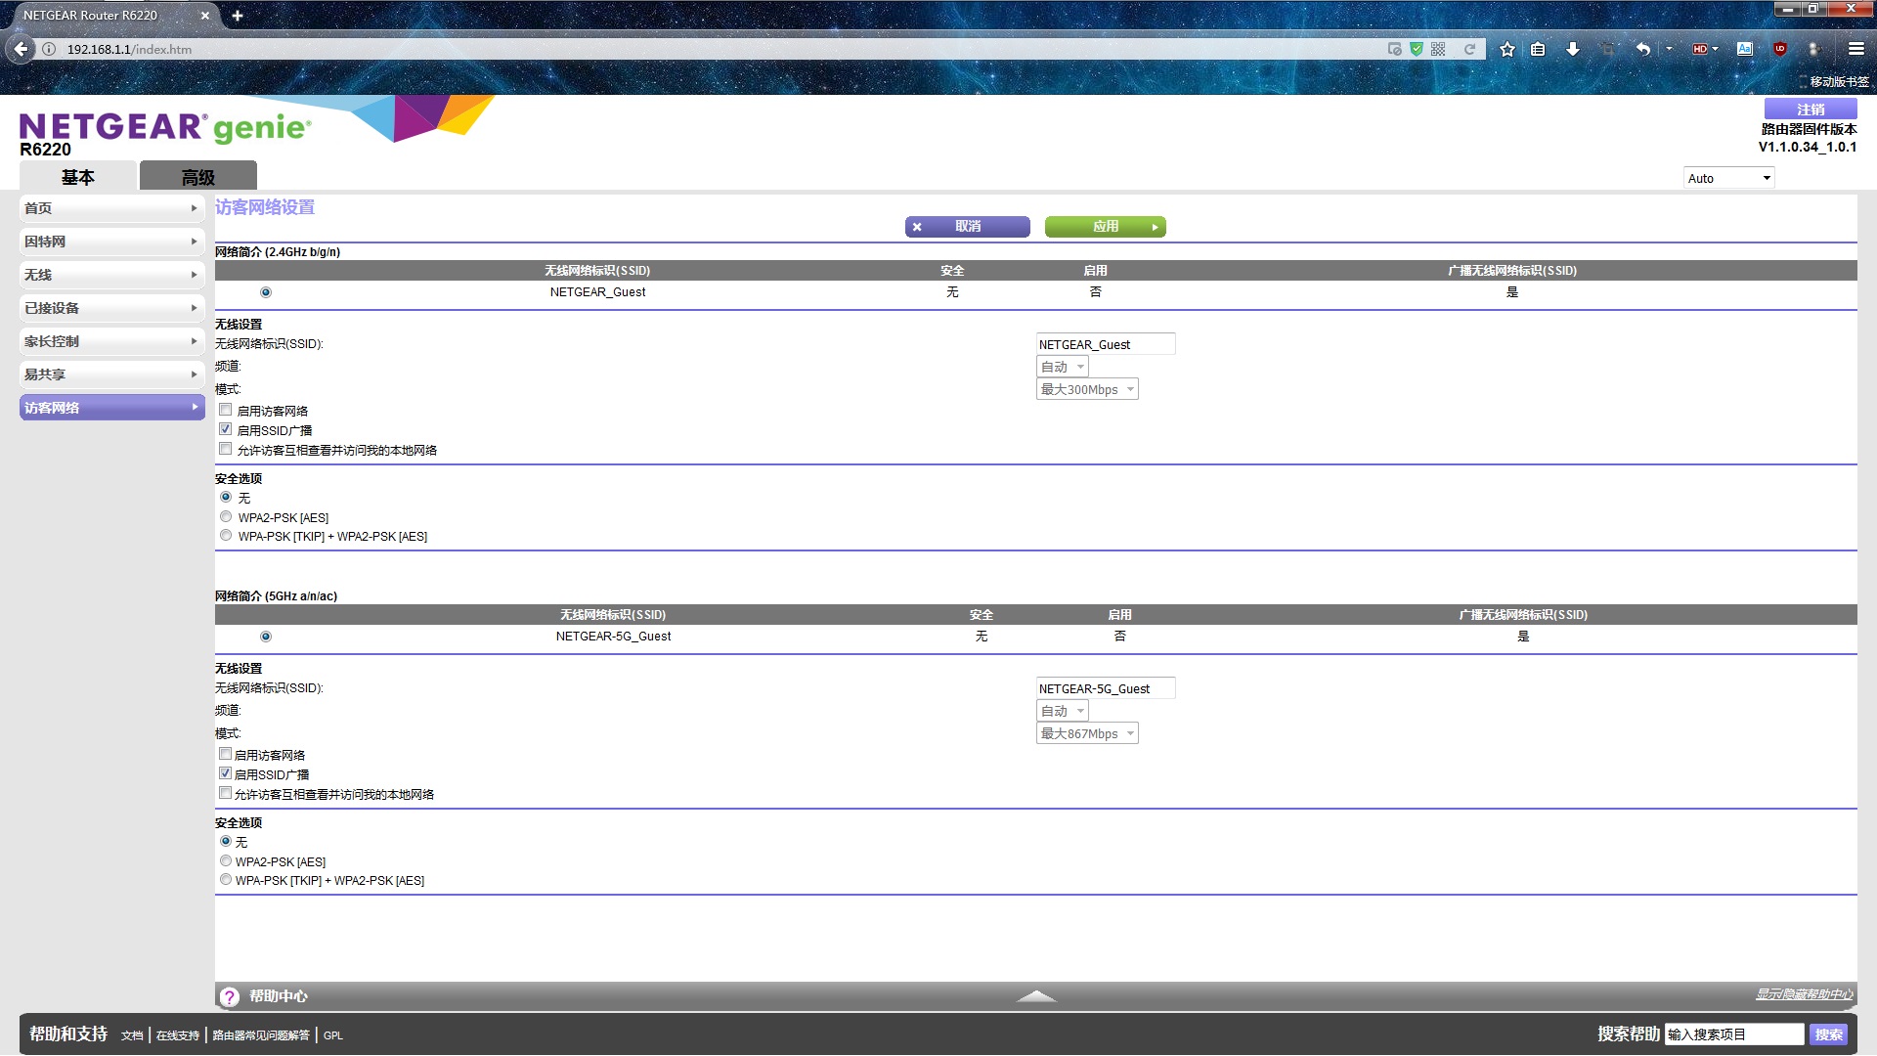Open the 移动版书签 mobile bookmarks folder
1877x1056 pixels.
tap(1835, 82)
